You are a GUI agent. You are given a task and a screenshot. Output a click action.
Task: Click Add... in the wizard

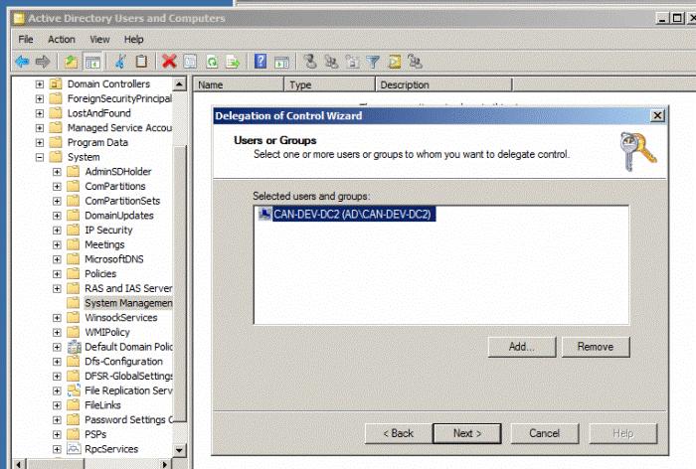[522, 347]
